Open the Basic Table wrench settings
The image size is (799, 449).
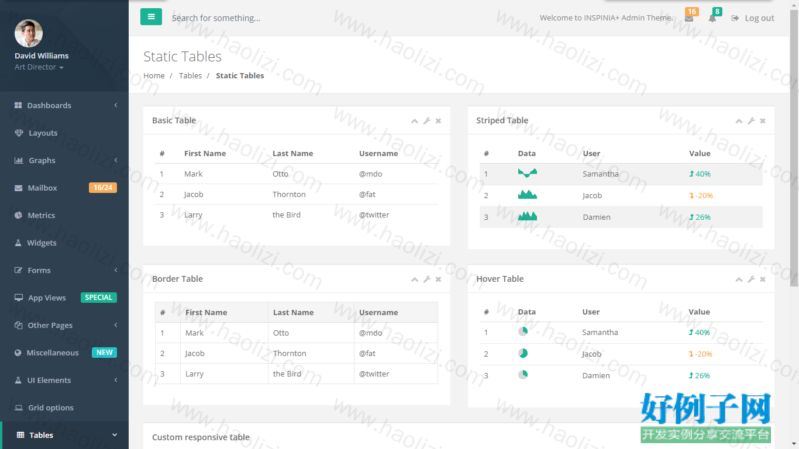click(427, 121)
